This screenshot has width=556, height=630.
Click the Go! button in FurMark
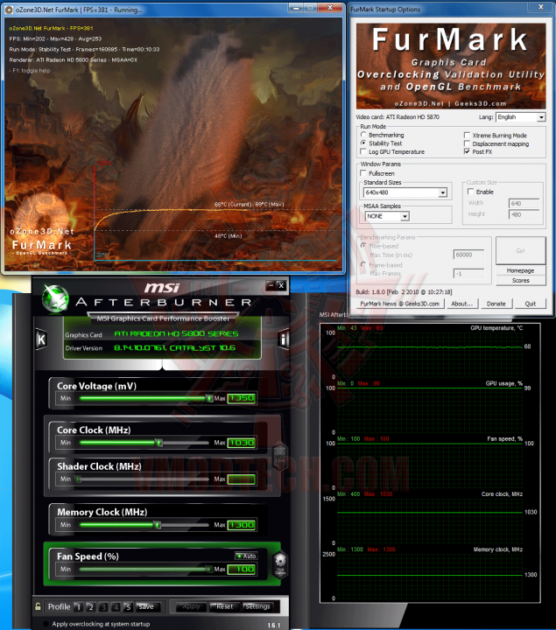pos(521,251)
